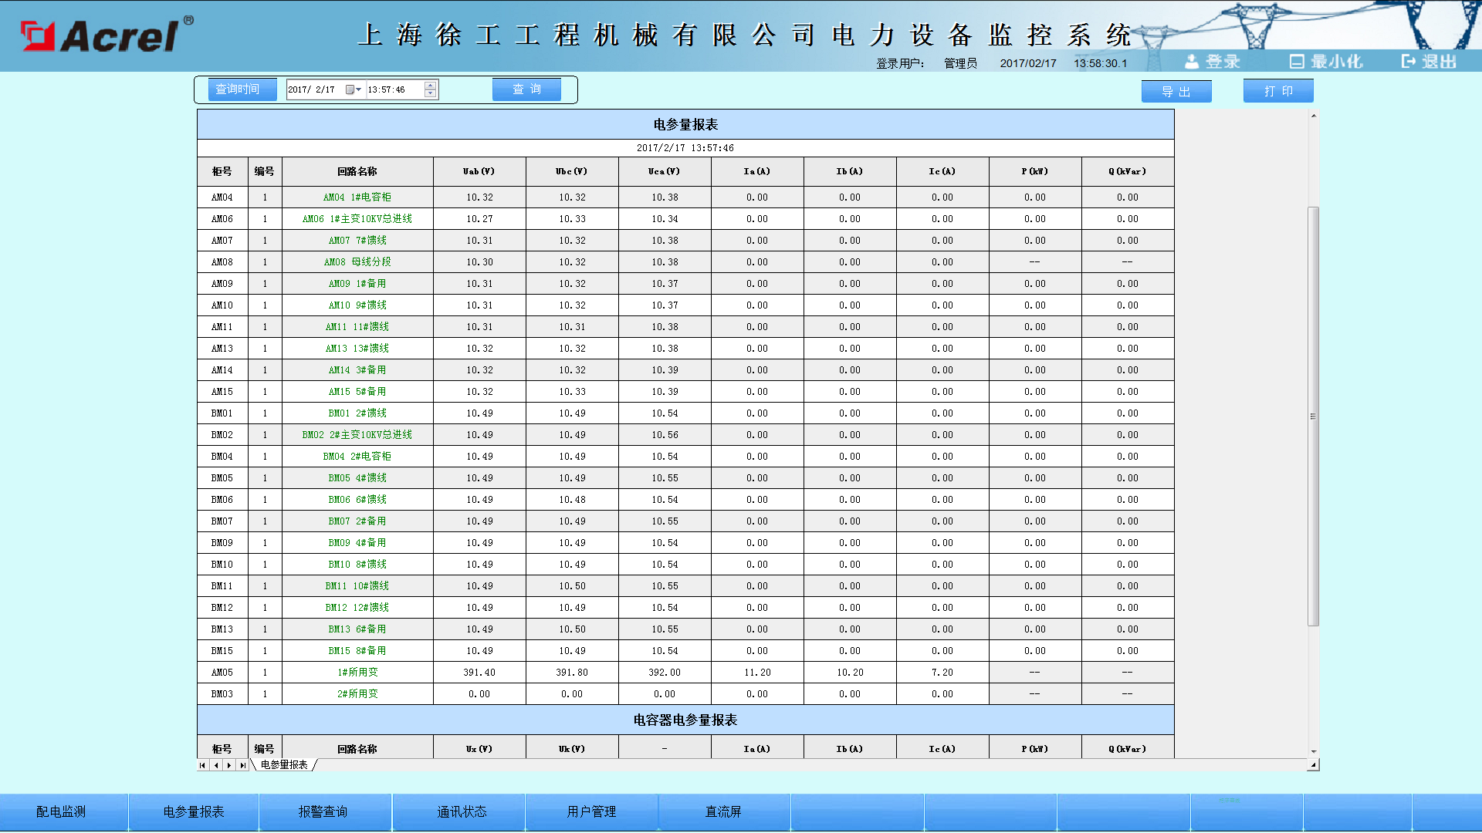The width and height of the screenshot is (1482, 833).
Task: Go to first sheet navigation arrow
Action: (203, 765)
